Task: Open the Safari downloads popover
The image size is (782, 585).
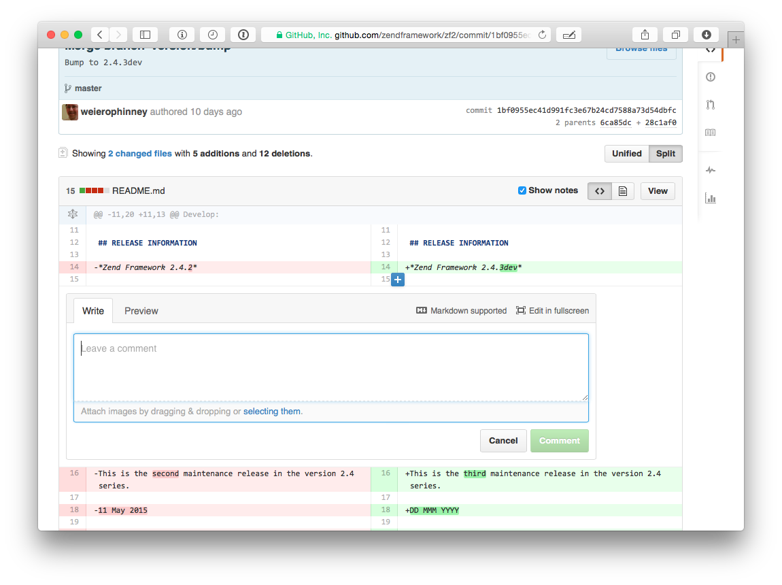Action: tap(707, 34)
